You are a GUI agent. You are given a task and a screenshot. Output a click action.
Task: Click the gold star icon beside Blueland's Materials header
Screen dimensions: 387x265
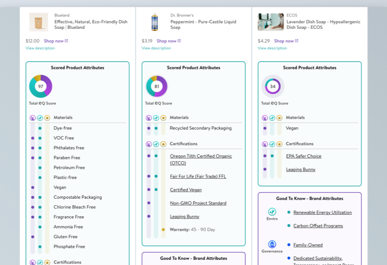tap(47, 118)
